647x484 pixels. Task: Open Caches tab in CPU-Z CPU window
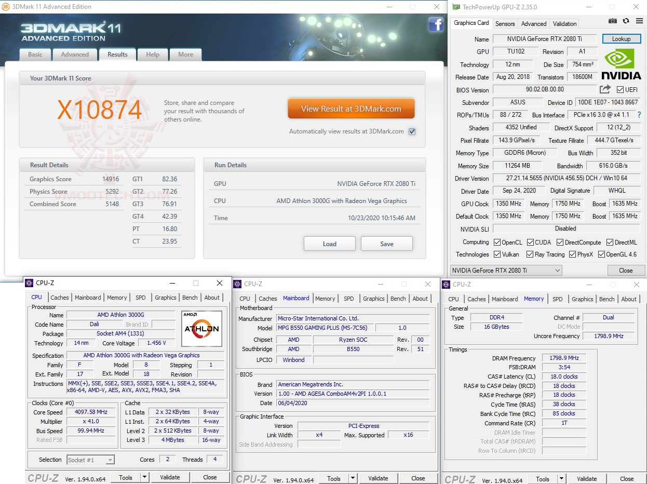pyautogui.click(x=60, y=298)
